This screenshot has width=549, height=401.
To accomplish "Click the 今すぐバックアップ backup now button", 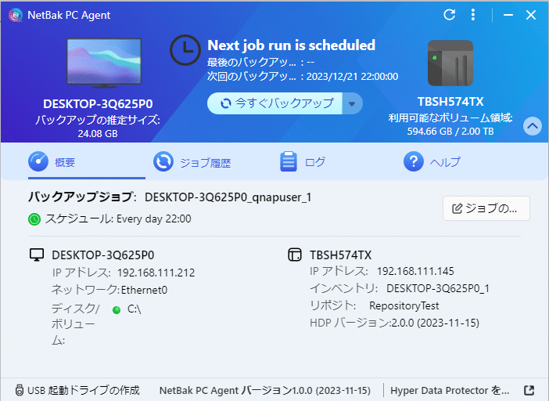I will click(274, 103).
